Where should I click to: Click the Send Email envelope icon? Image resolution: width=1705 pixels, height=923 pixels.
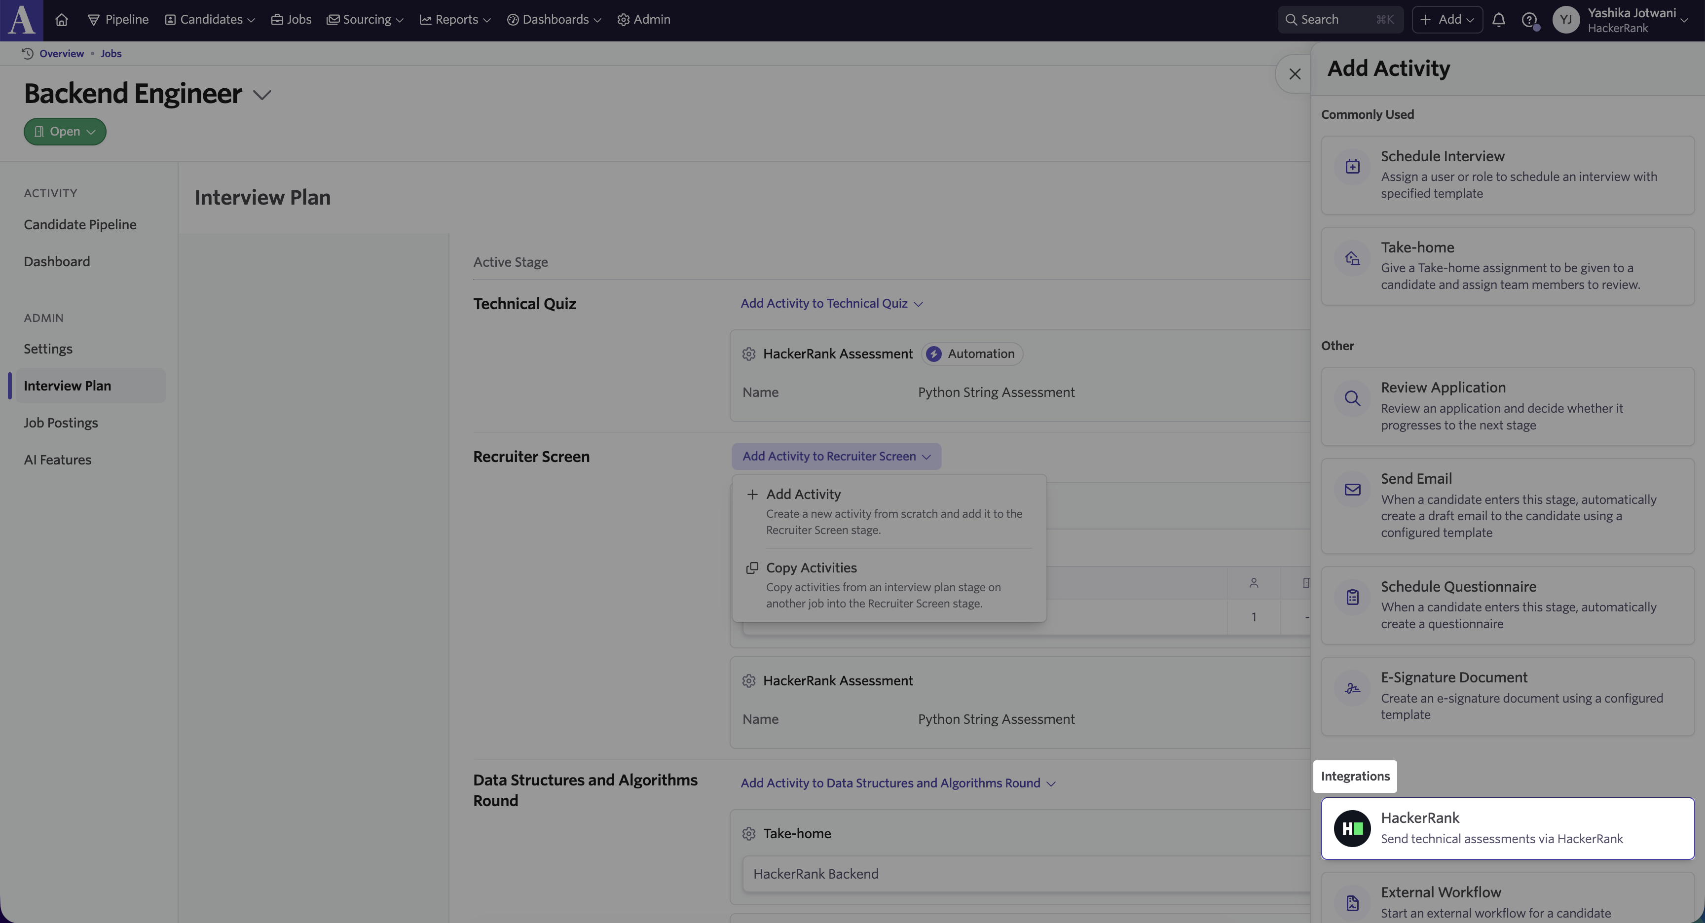1352,490
